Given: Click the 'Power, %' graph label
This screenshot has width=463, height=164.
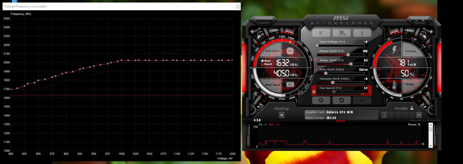Looking at the screenshot, I should (414, 124).
